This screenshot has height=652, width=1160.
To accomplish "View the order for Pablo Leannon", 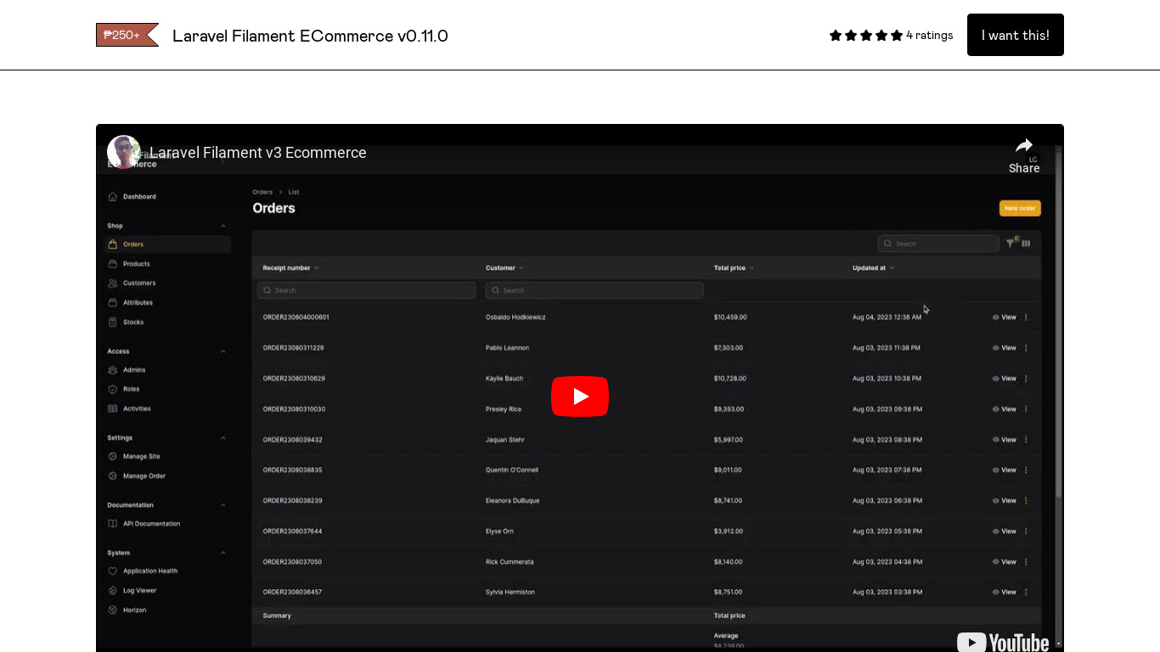I will pos(1005,348).
